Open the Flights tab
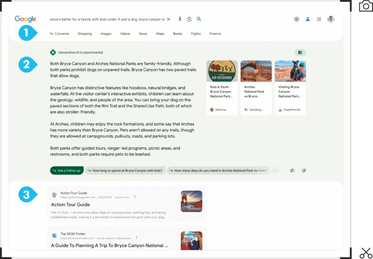This screenshot has height=259, width=373. [x=196, y=34]
